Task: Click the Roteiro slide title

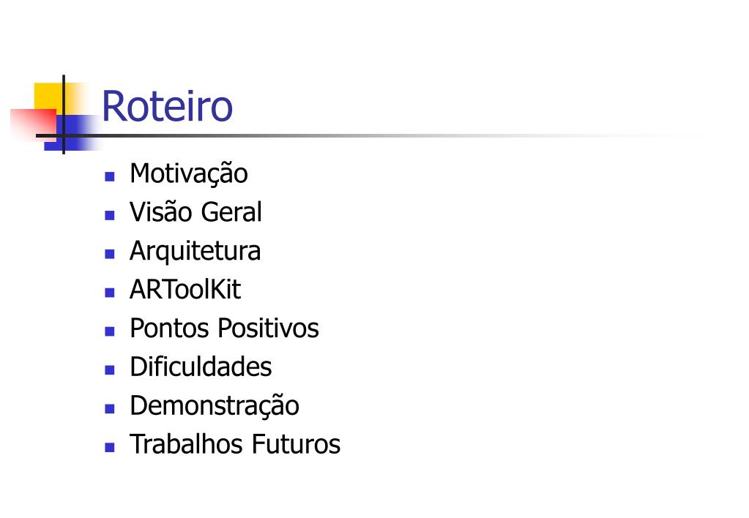Action: click(x=167, y=106)
